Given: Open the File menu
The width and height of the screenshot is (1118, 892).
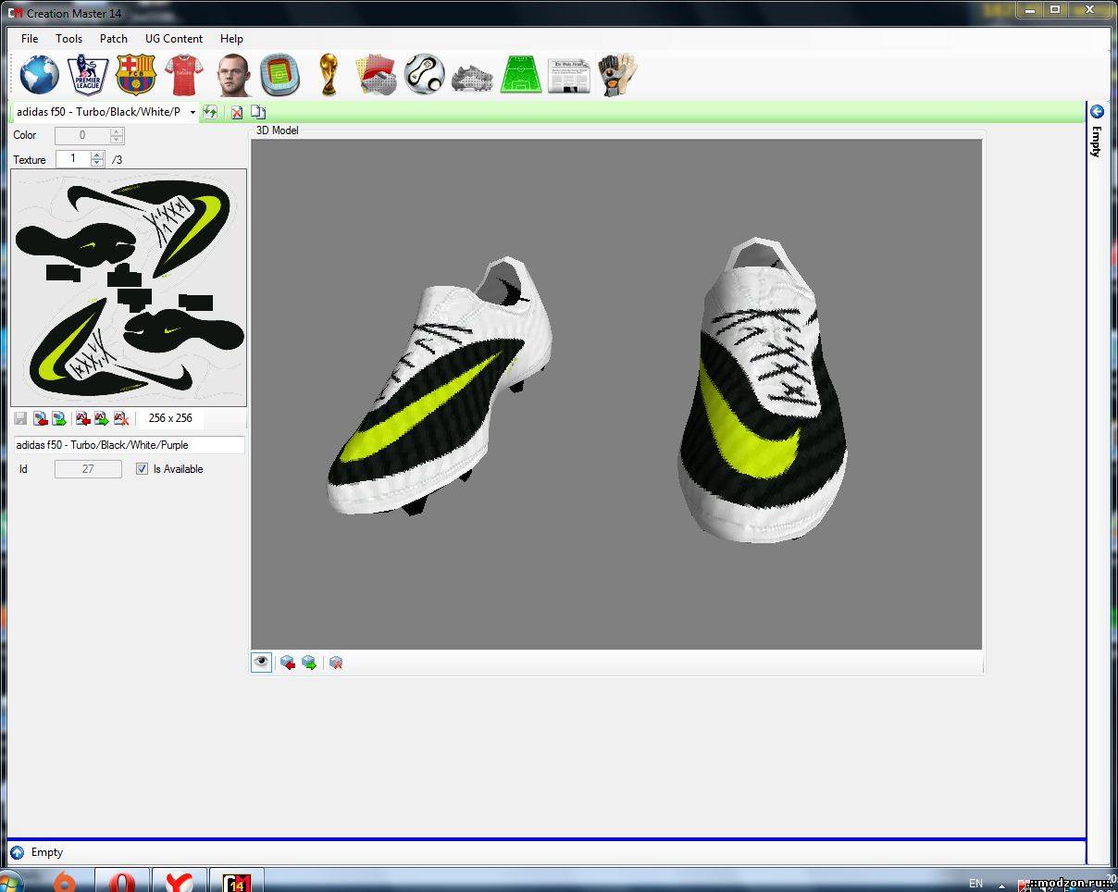Looking at the screenshot, I should [x=30, y=39].
